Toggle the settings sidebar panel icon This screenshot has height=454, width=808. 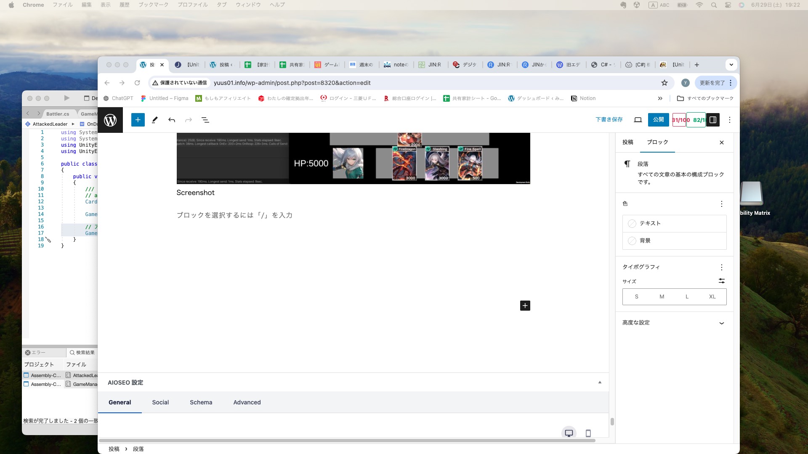click(x=712, y=120)
